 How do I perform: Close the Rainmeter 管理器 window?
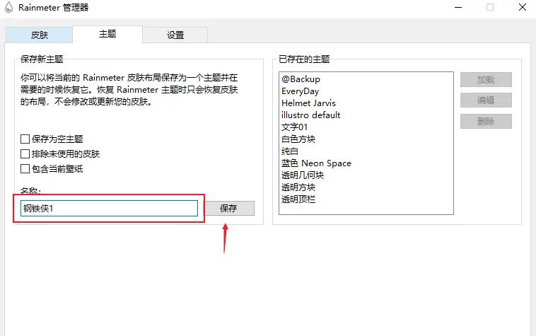523,7
